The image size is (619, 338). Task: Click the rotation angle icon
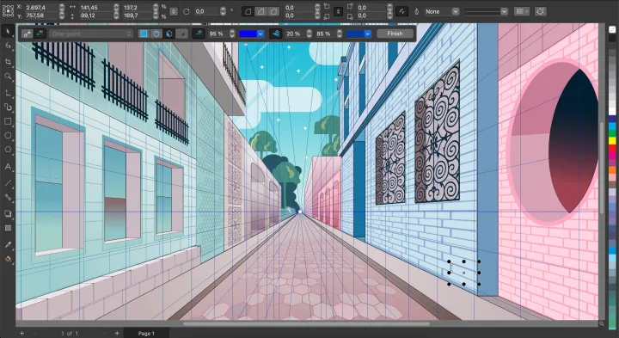click(187, 11)
